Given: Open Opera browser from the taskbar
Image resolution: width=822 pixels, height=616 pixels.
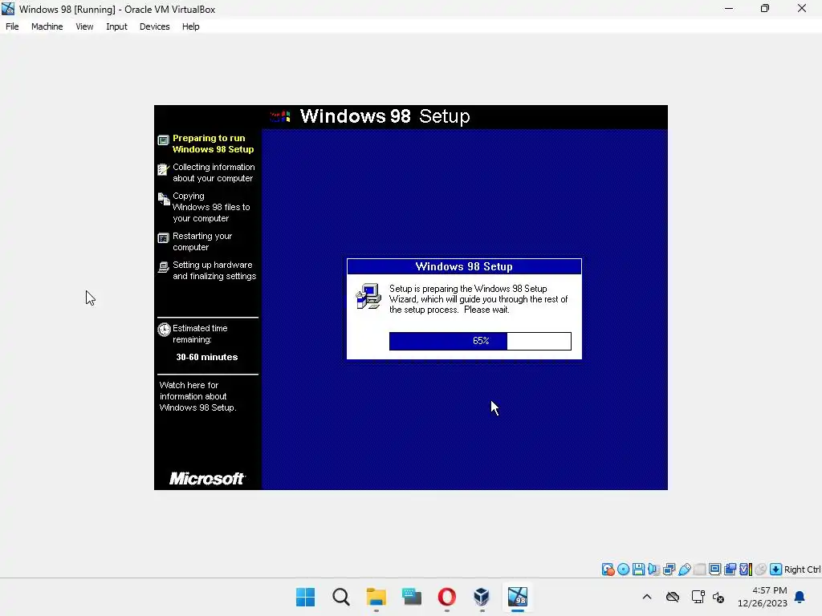Looking at the screenshot, I should [x=446, y=597].
